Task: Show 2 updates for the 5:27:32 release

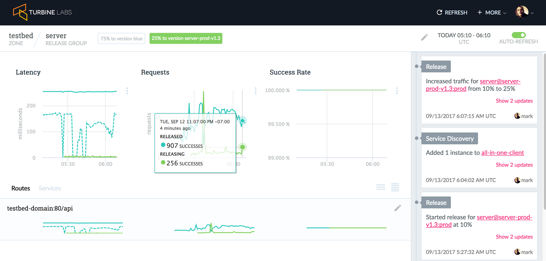Action: (x=514, y=237)
